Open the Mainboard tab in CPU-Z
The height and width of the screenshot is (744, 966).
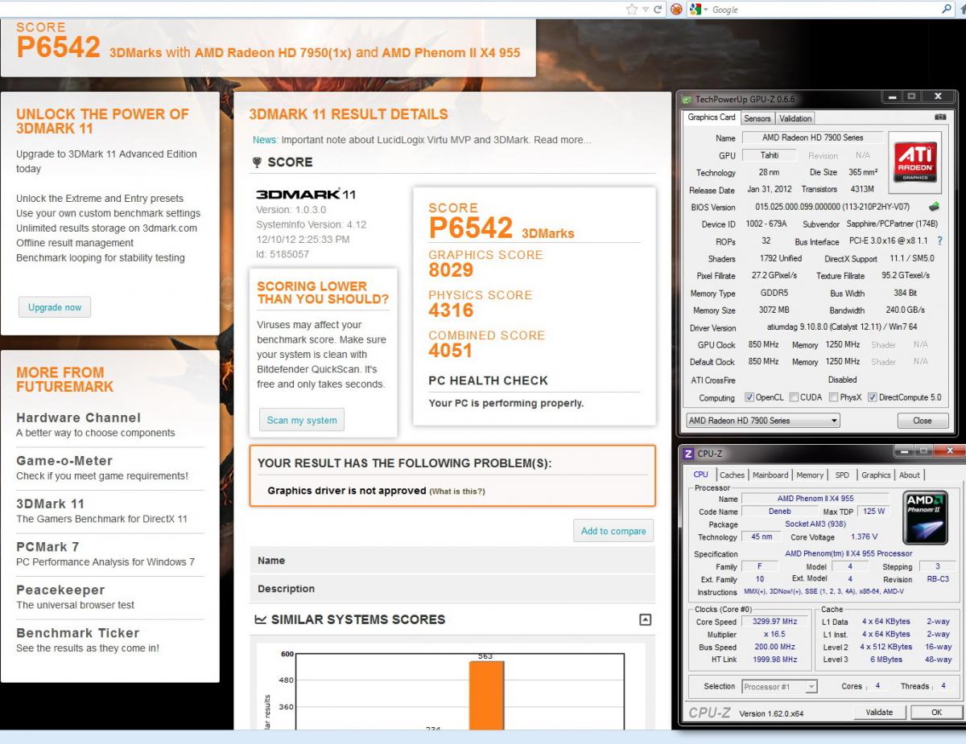770,475
